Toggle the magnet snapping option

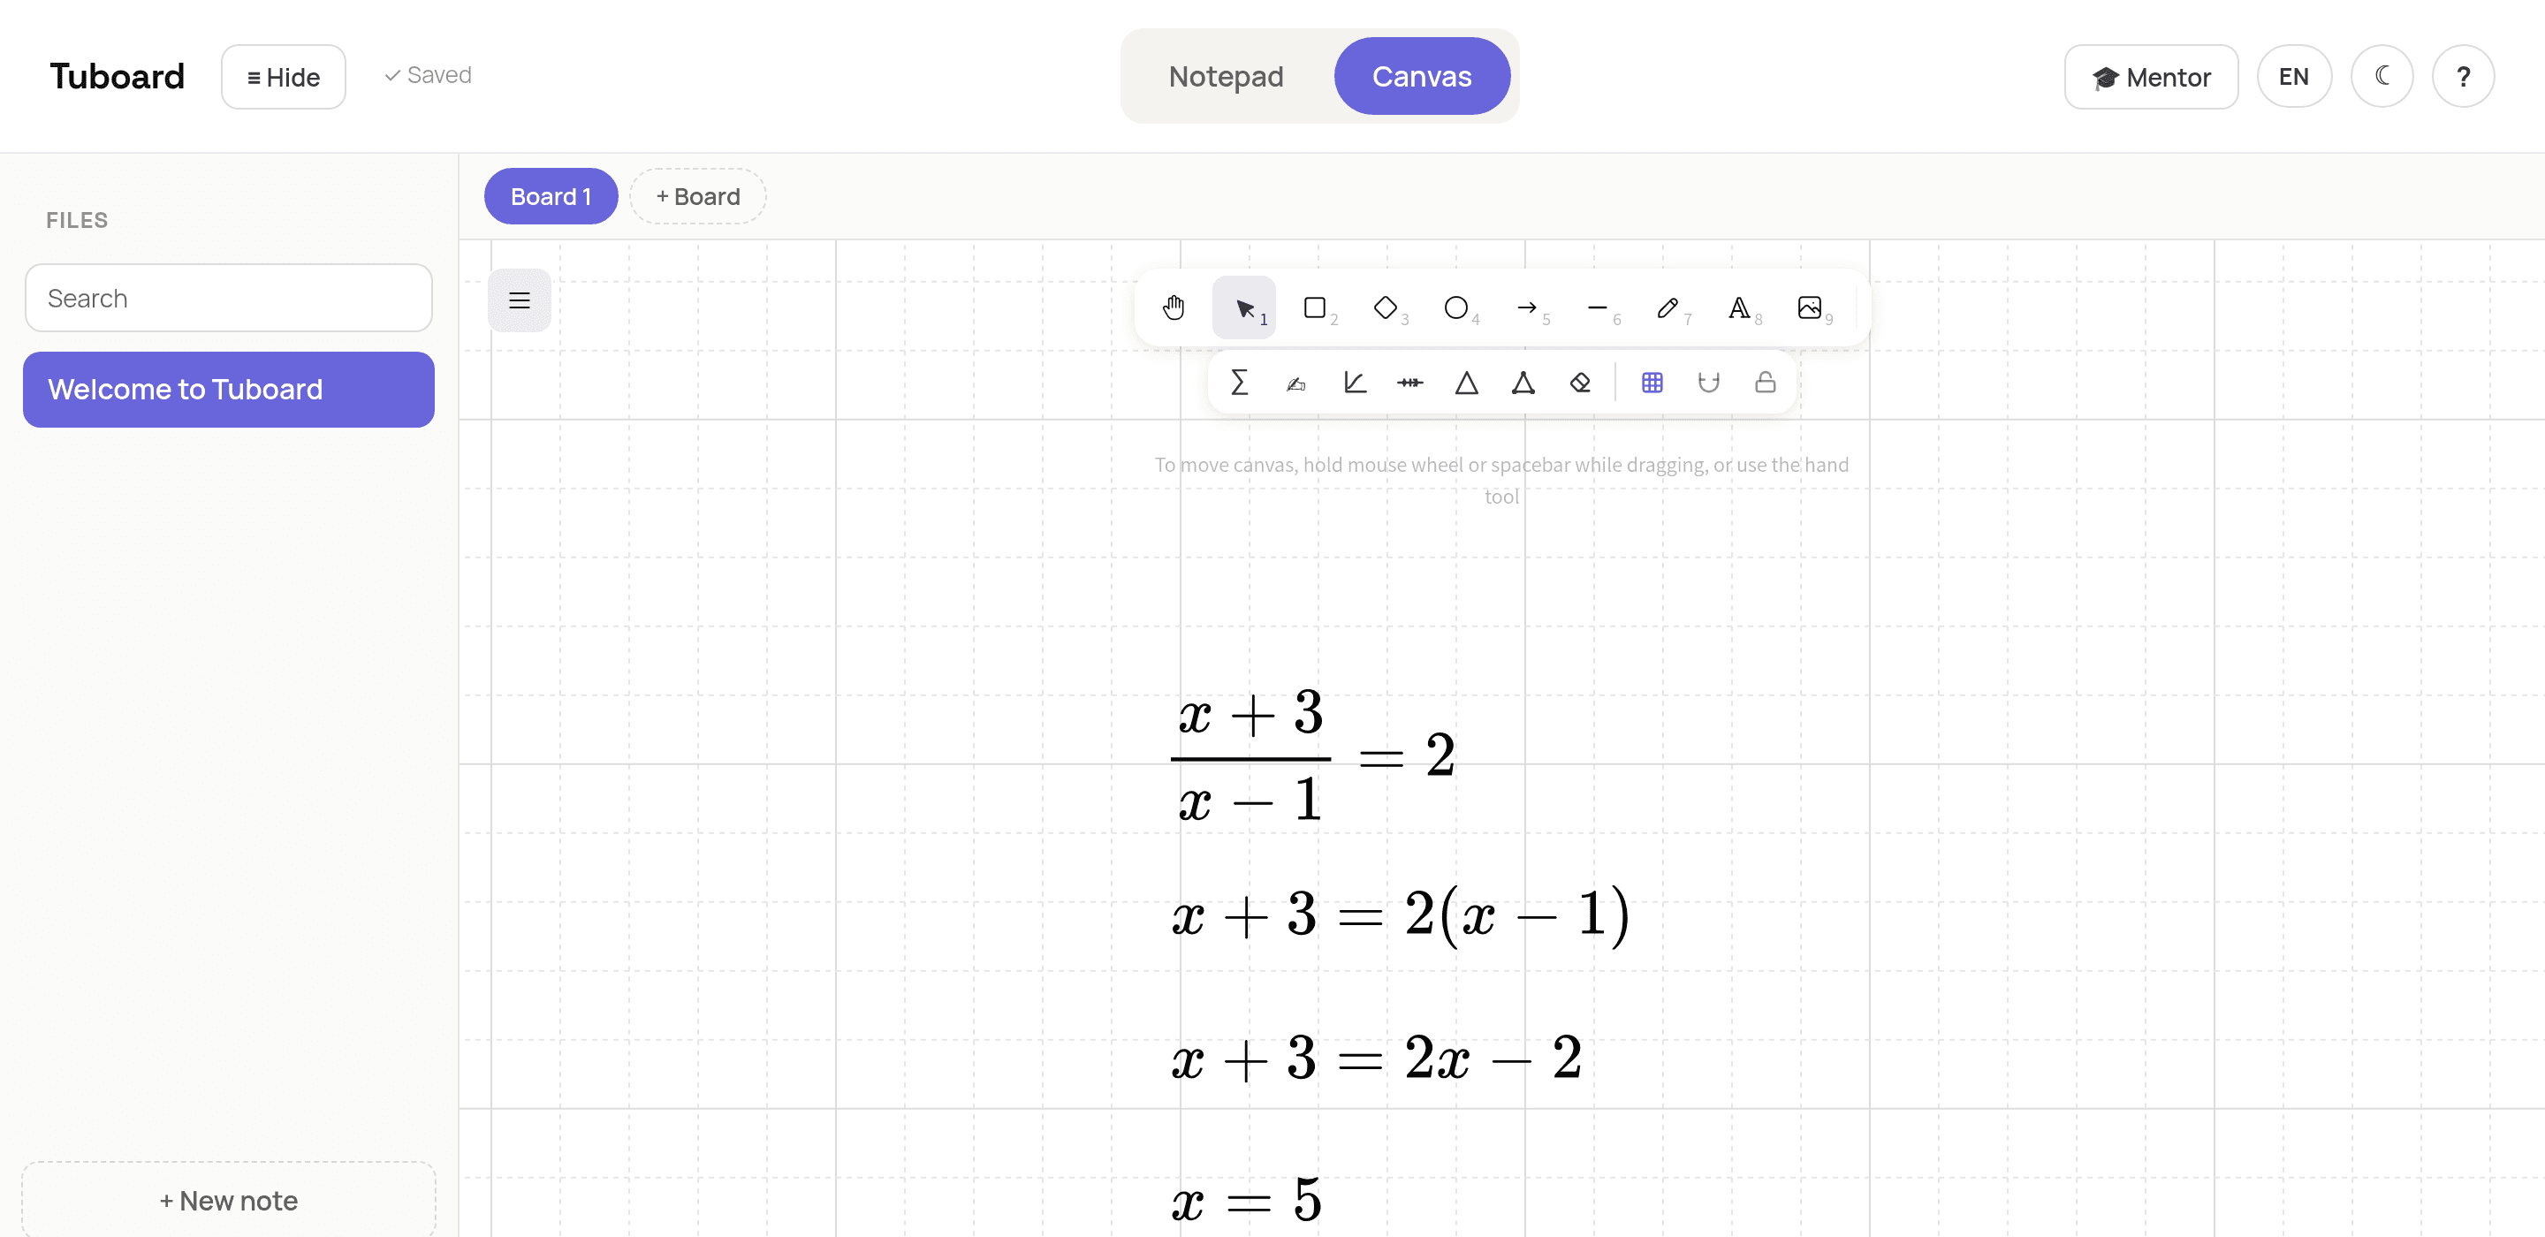click(x=1708, y=383)
